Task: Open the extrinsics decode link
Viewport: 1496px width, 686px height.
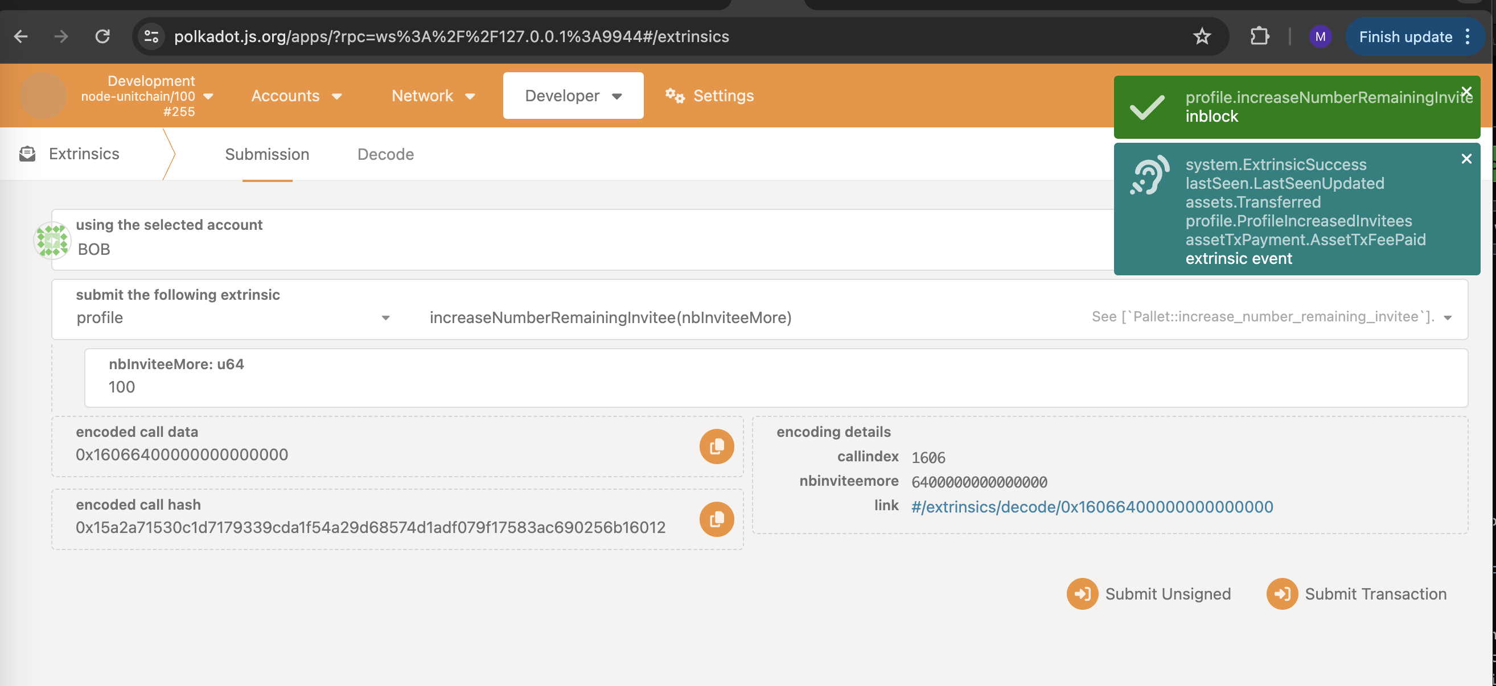Action: (1091, 507)
